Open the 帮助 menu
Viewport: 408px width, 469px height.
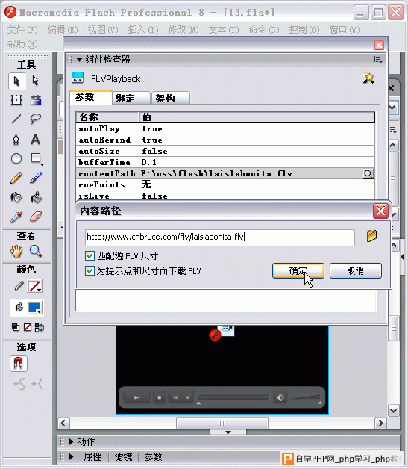point(22,43)
